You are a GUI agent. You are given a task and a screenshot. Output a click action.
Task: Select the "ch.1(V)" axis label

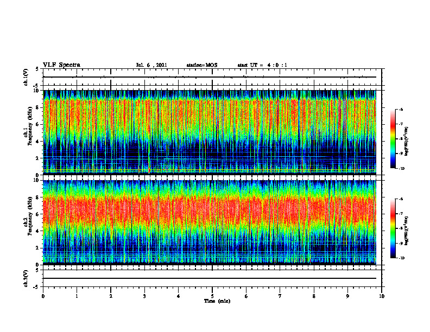pos(26,77)
